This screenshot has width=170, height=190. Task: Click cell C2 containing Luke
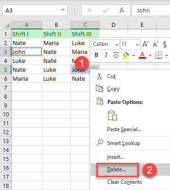(x=80, y=43)
